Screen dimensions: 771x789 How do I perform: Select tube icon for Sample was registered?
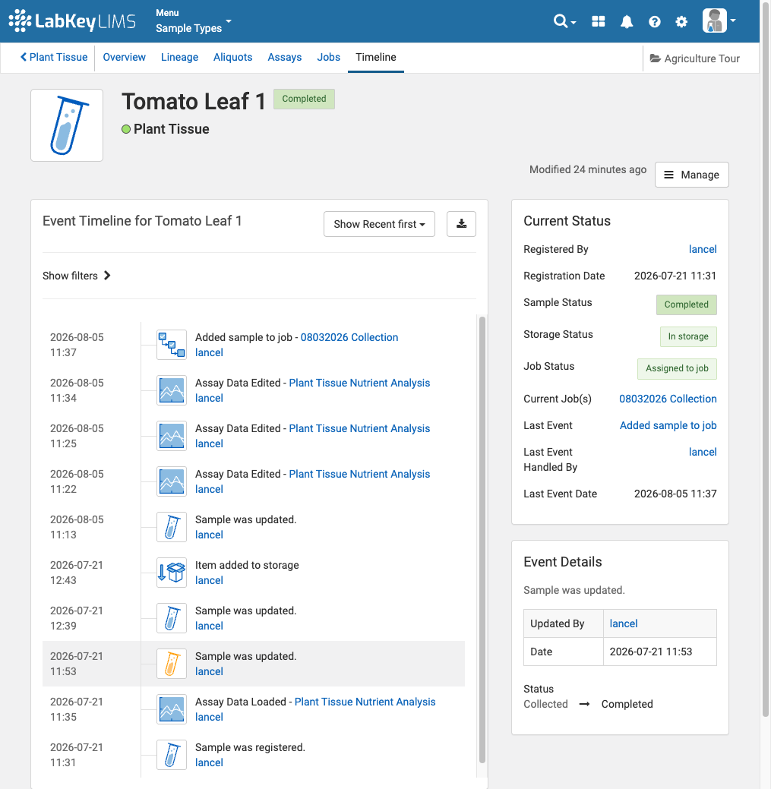[172, 755]
